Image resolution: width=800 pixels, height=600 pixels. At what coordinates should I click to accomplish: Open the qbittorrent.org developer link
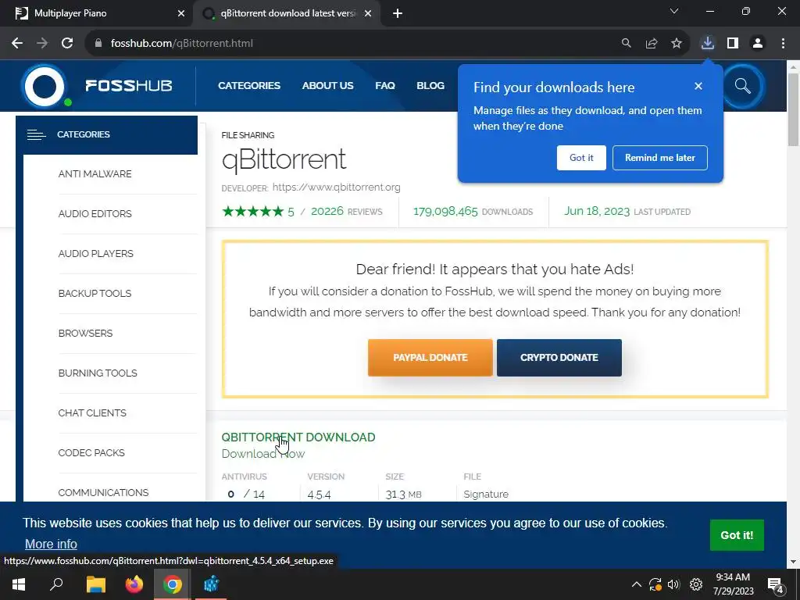[x=336, y=187]
